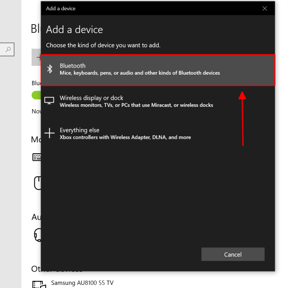This screenshot has height=288, width=307.
Task: Click the Bluetooth symbol icon in the dialog
Action: pyautogui.click(x=50, y=69)
